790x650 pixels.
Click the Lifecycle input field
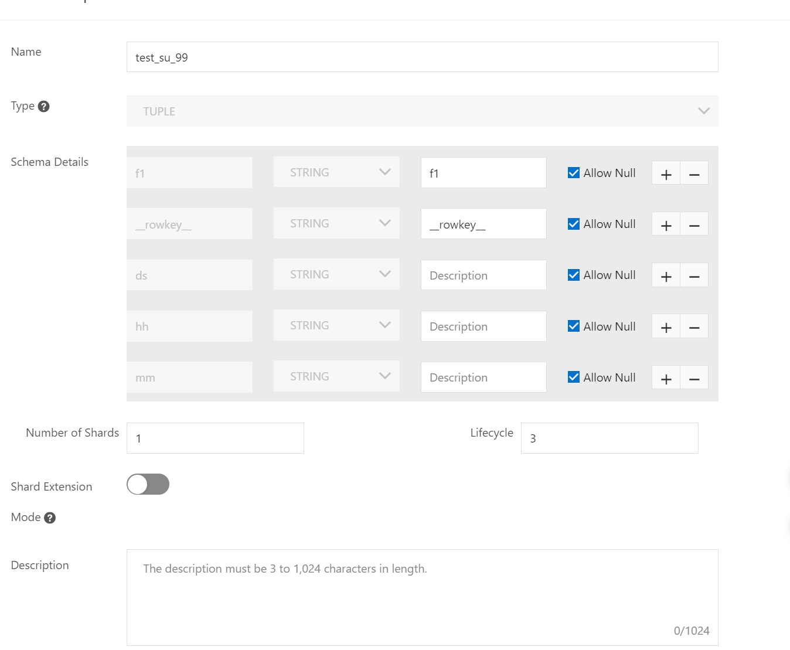click(x=609, y=438)
